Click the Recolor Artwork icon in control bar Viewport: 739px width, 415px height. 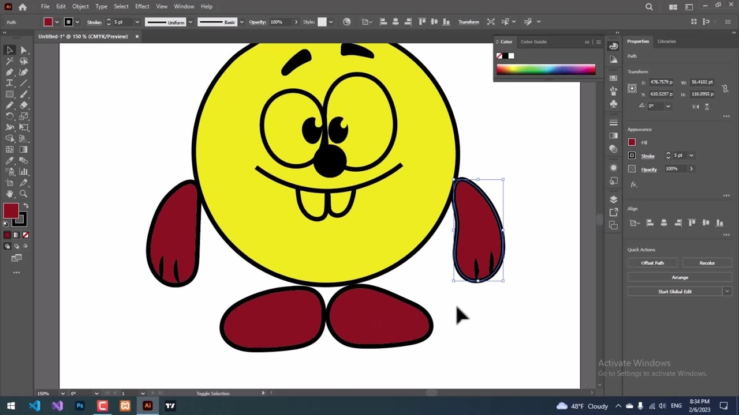click(x=346, y=22)
